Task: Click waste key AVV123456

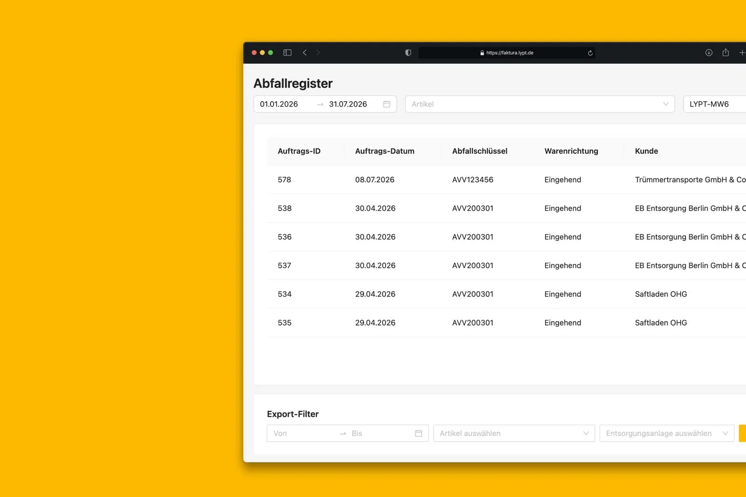Action: [472, 180]
